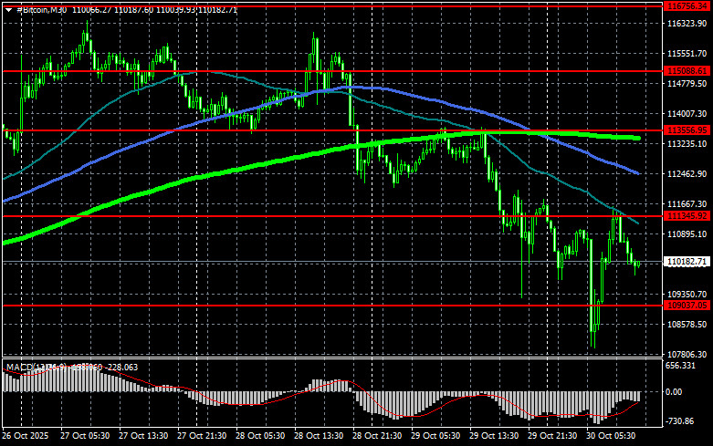Click the 30 Oct 05:30 time label
Screen dimensions: 713x446
(x=611, y=436)
